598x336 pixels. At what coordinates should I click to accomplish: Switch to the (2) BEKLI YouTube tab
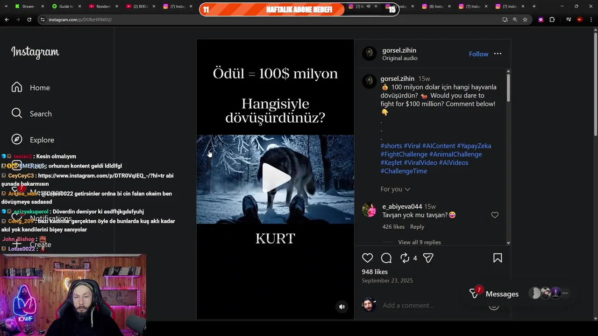pyautogui.click(x=140, y=7)
